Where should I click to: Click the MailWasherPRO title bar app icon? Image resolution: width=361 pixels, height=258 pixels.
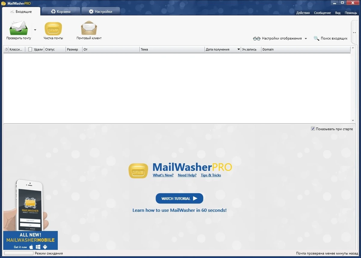(4, 3)
